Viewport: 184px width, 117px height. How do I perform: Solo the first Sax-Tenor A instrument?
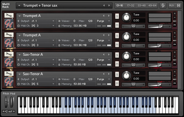pyautogui.click(x=117, y=55)
